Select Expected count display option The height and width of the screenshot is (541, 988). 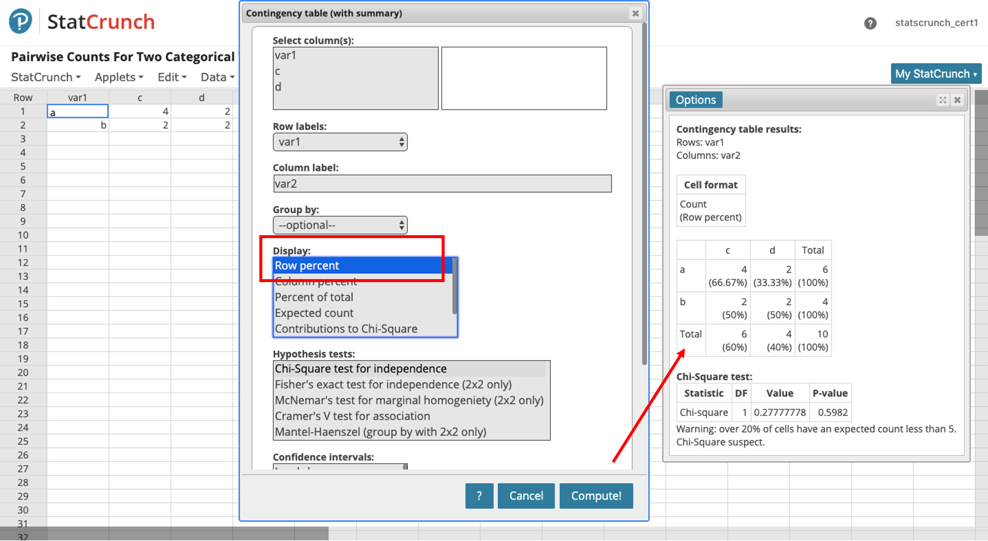coord(314,313)
